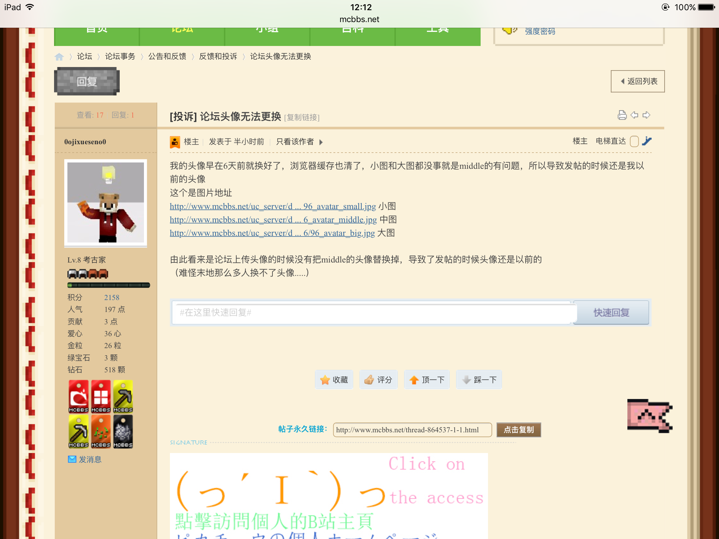This screenshot has width=719, height=539.
Task: Expand the 只看该作者 arrow
Action: (x=321, y=142)
